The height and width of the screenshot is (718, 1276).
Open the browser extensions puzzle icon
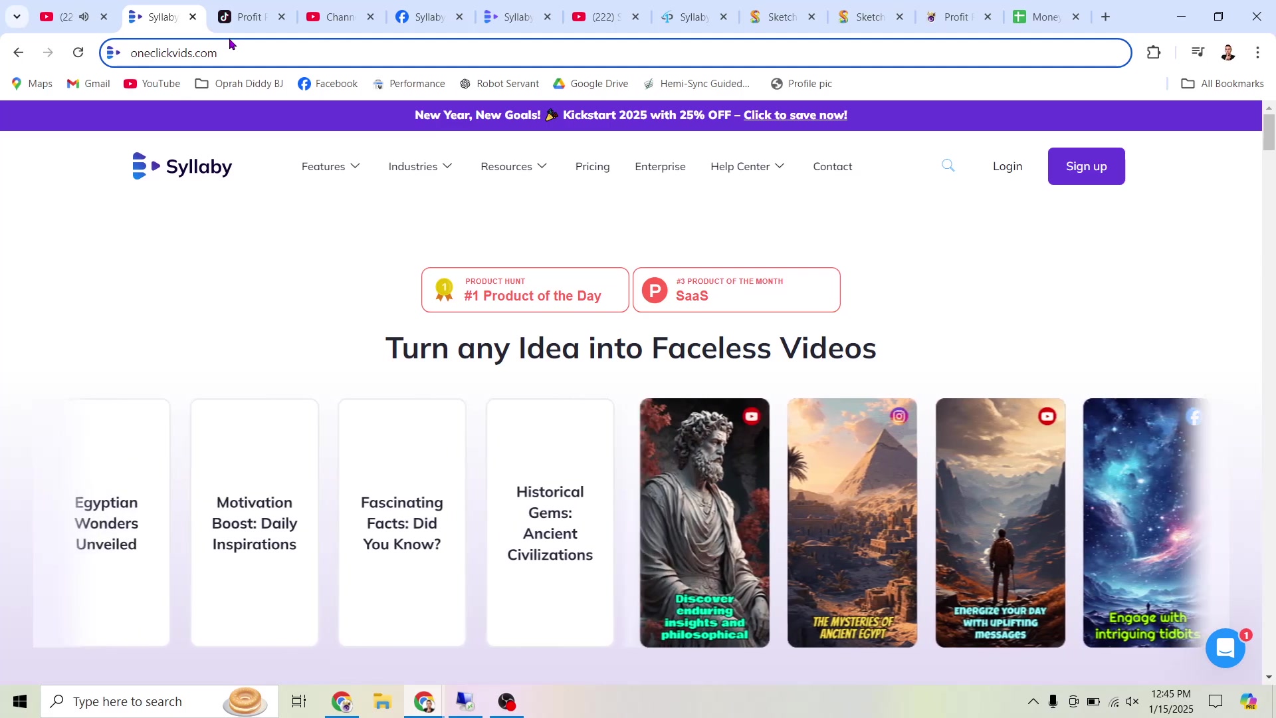[x=1154, y=53]
